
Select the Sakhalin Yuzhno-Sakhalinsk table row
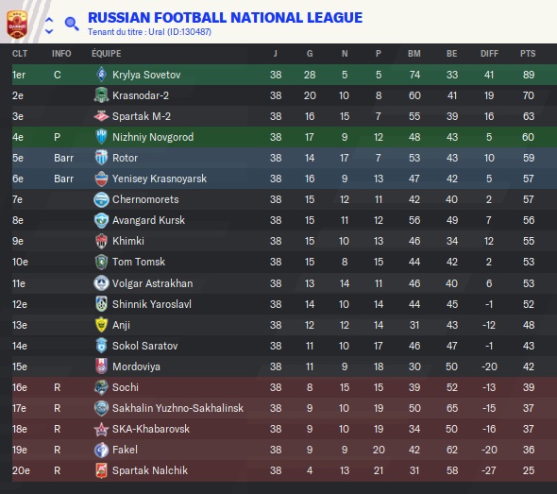[x=284, y=408]
